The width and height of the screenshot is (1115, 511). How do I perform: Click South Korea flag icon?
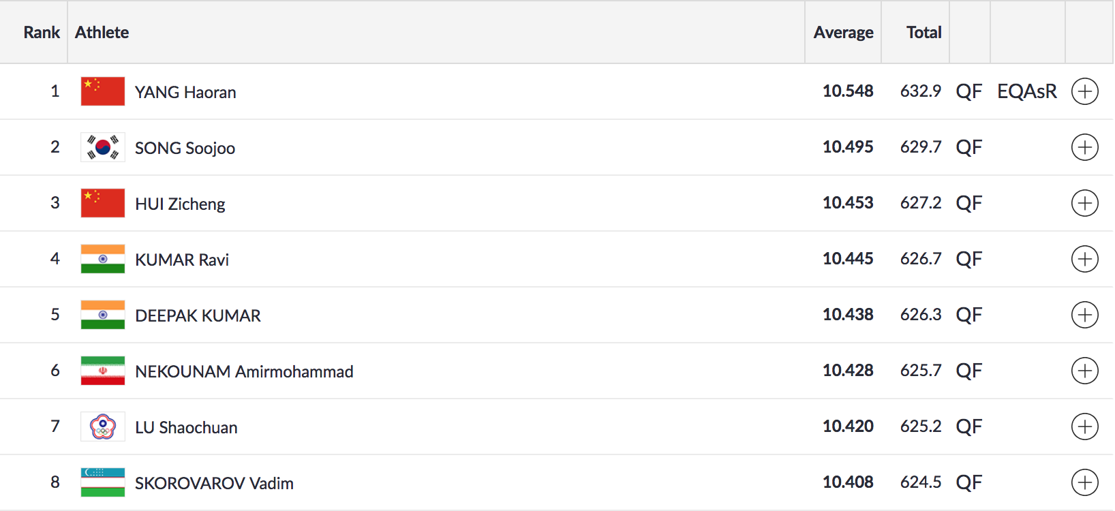pos(102,147)
